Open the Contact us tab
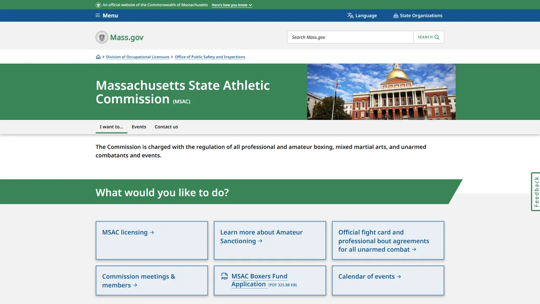Viewport: 540px width, 304px height. click(x=166, y=127)
